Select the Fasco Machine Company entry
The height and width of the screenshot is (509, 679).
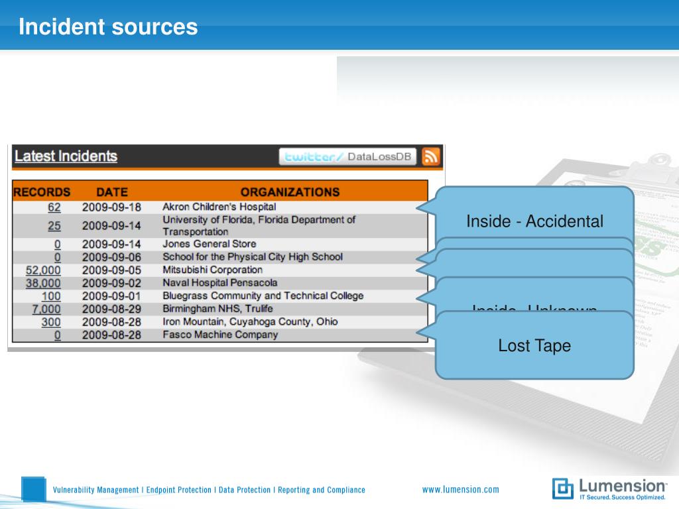tap(220, 335)
